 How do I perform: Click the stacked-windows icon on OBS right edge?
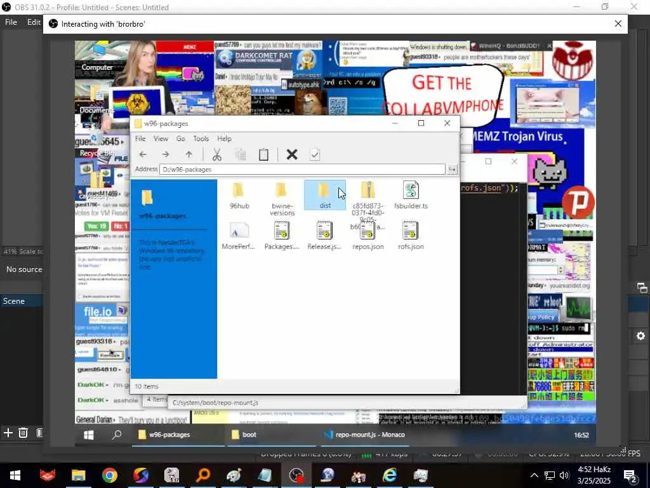(x=642, y=288)
